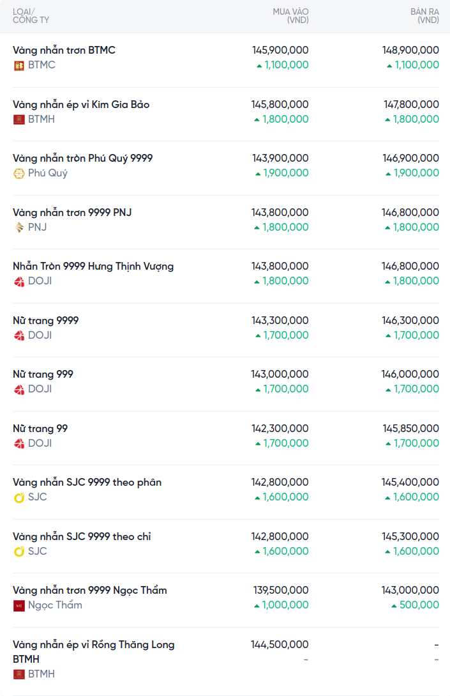Click SJC logo under SJC 9999 theo phân
Image resolution: width=450 pixels, height=696 pixels.
(x=19, y=497)
